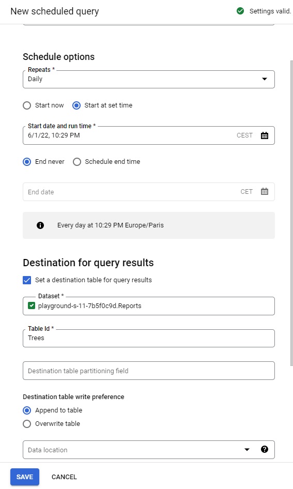The image size is (293, 489).
Task: Select Start at set time option
Action: point(76,105)
